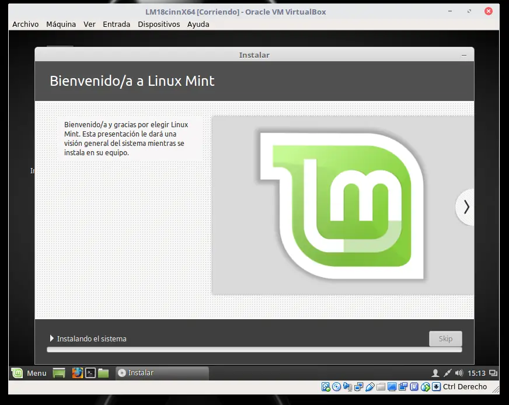Launch Firefox from the panel
Viewport: 509px width, 405px height.
77,373
